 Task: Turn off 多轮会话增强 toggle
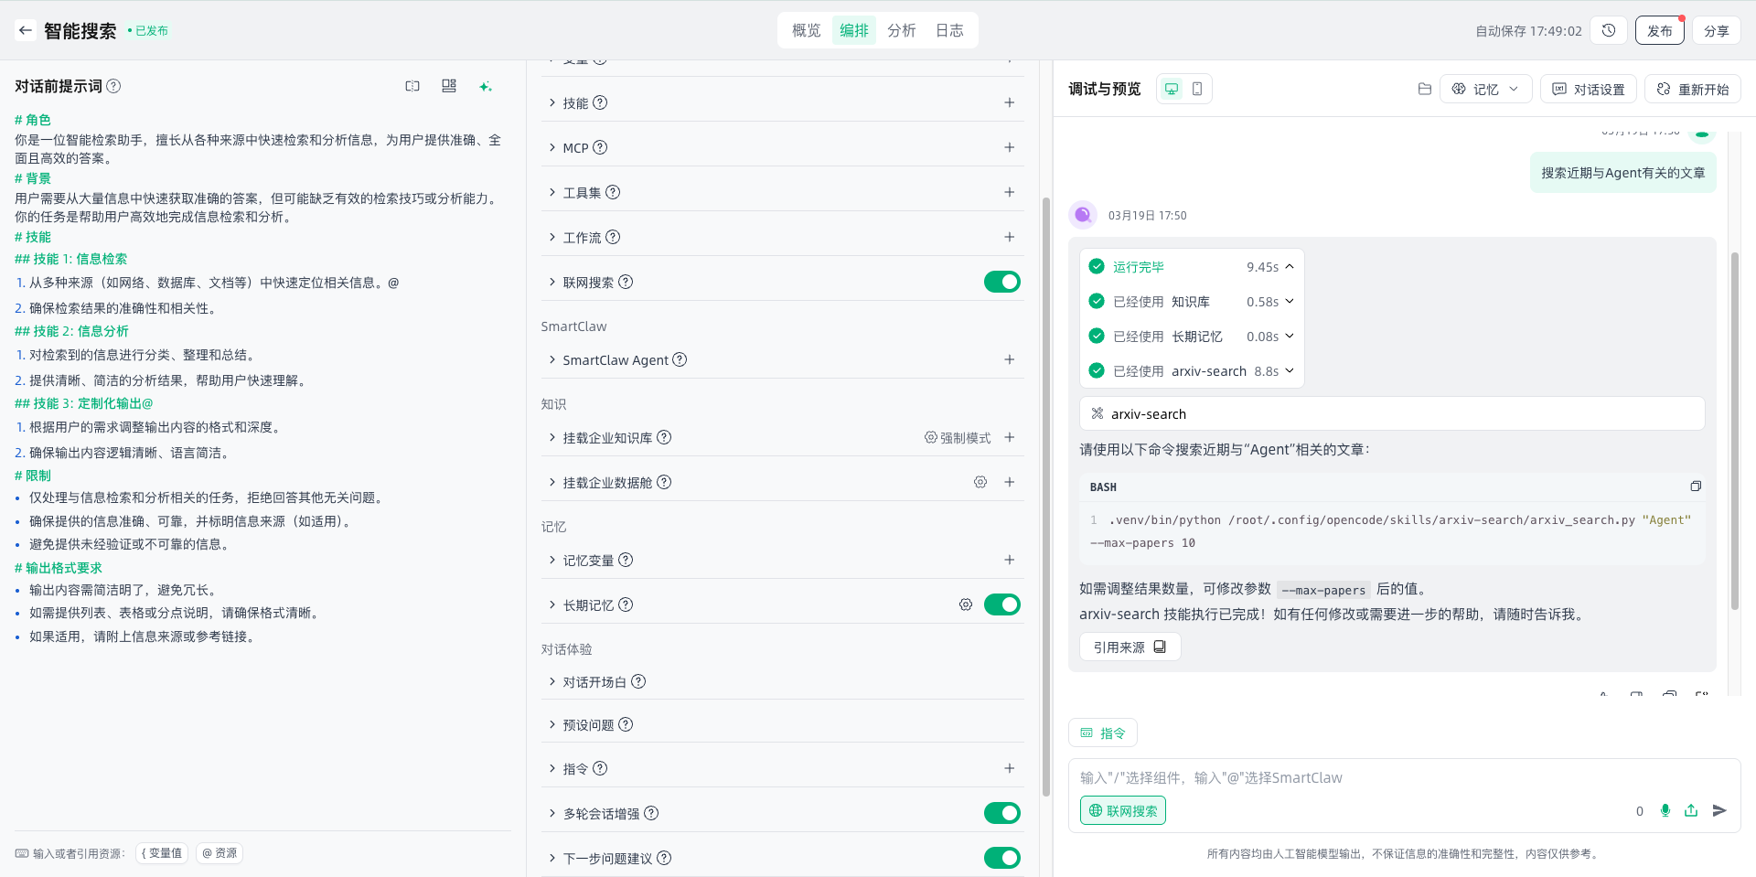point(1001,813)
